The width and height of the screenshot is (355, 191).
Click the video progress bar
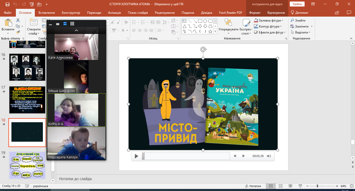(x=186, y=156)
